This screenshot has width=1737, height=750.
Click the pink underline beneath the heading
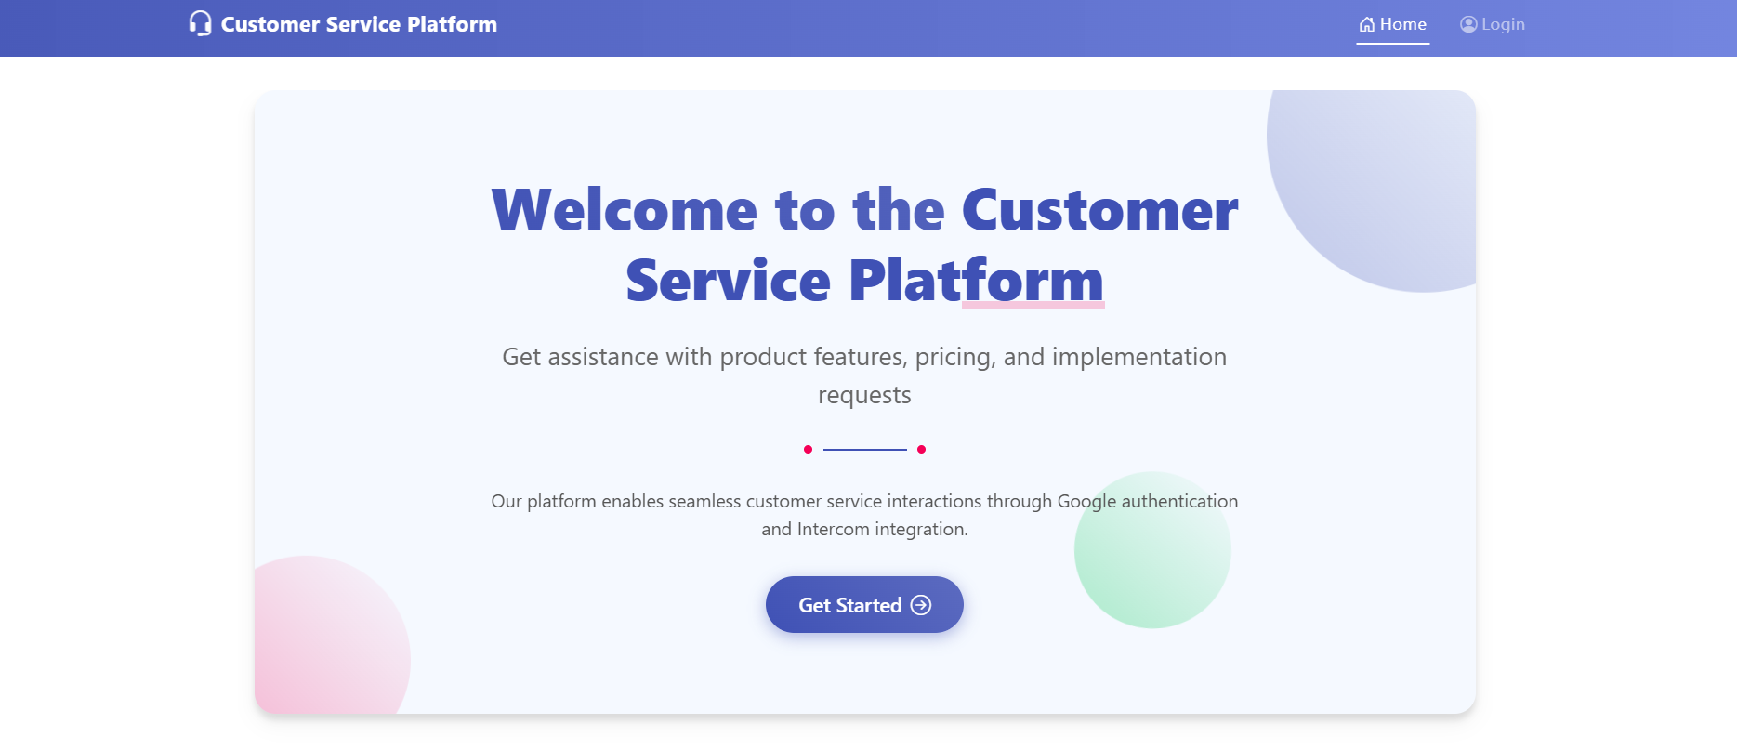pos(1033,305)
